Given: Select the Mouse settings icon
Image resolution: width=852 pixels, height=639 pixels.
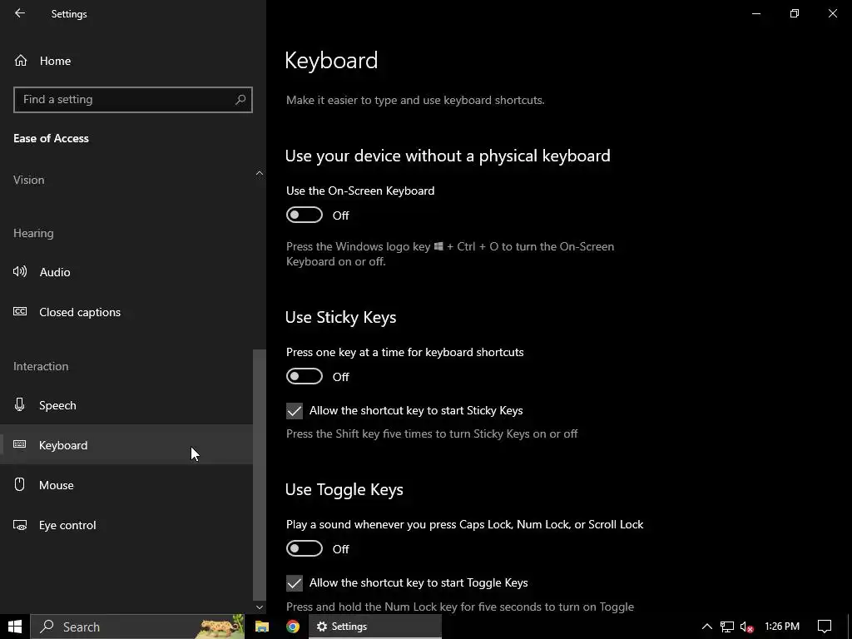Looking at the screenshot, I should 21,485.
